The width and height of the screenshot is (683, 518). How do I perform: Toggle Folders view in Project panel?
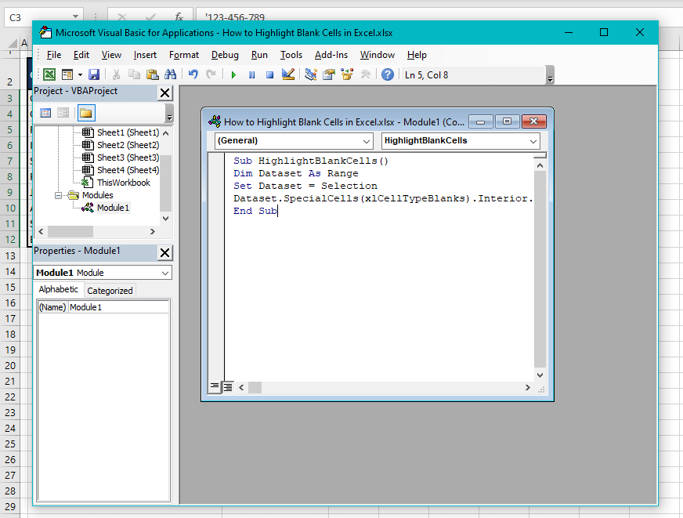click(85, 113)
